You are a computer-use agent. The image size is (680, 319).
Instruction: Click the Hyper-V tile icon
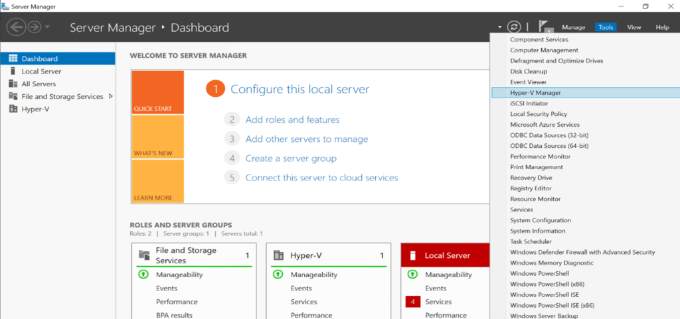pos(278,255)
